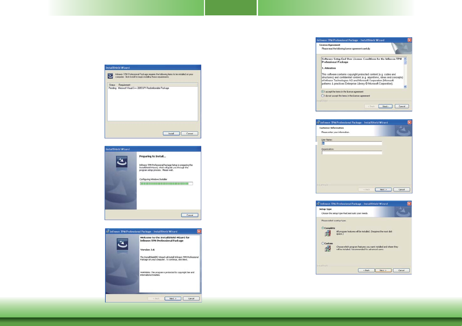This screenshot has width=462, height=326.
Task: Click the title bar icon of Welcome wizard
Action: pos(107,231)
